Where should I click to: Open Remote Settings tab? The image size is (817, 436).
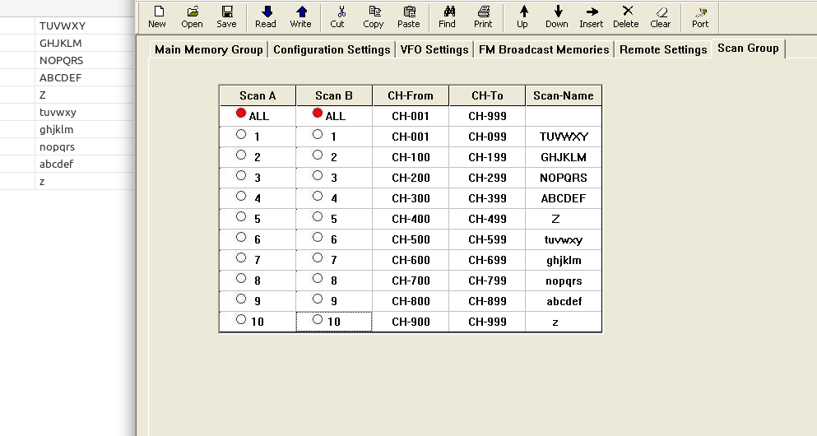coord(663,49)
